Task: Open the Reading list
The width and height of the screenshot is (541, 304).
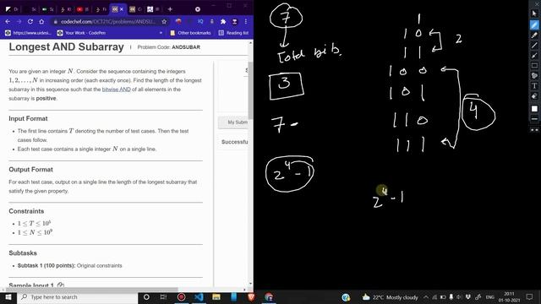Action: tap(233, 33)
